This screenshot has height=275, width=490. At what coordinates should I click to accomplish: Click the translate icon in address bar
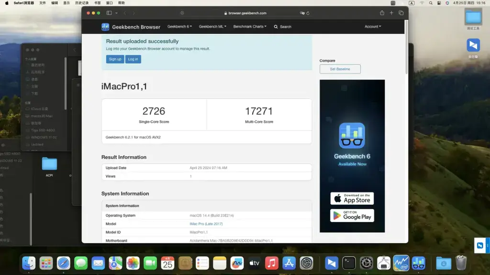[x=302, y=13]
